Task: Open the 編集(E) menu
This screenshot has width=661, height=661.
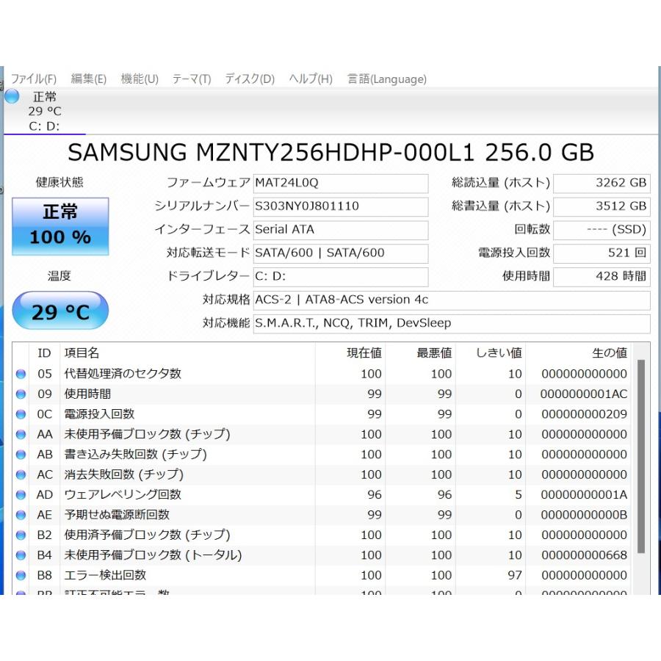Action: pyautogui.click(x=89, y=79)
